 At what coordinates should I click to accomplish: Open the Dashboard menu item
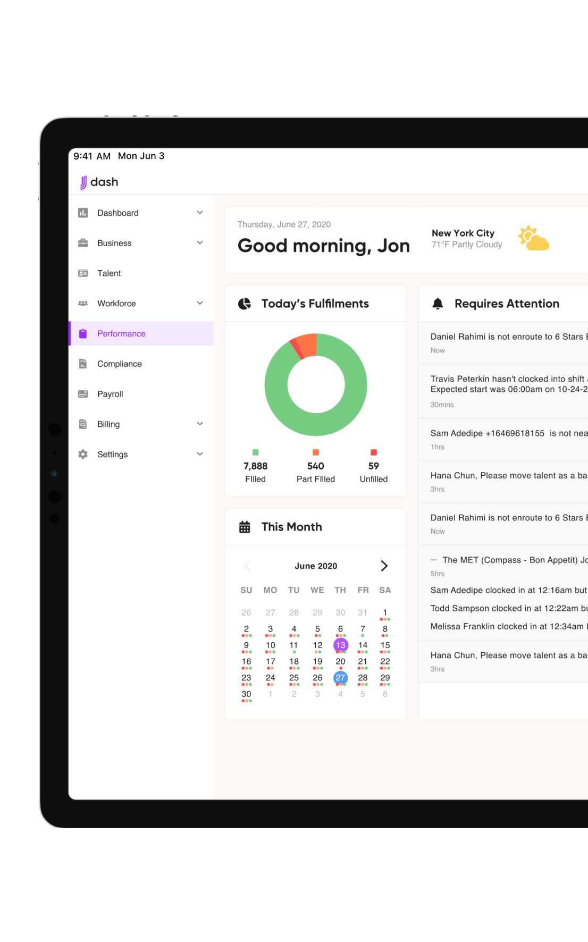point(141,213)
